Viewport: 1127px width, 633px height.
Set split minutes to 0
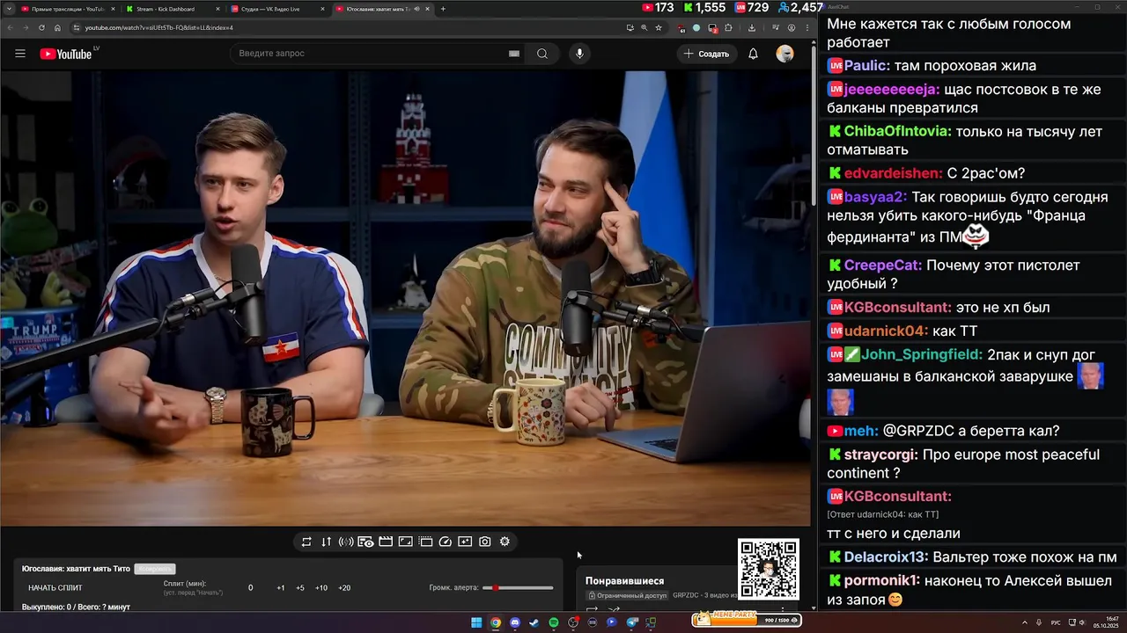250,587
